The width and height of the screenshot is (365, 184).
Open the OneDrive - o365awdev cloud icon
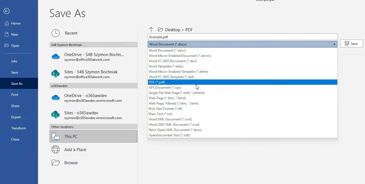[56, 98]
